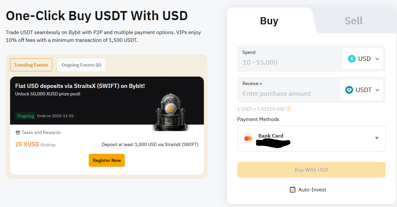Screen dimensions: 397x207
Task: Open the USDT coin dropdown
Action: point(362,90)
